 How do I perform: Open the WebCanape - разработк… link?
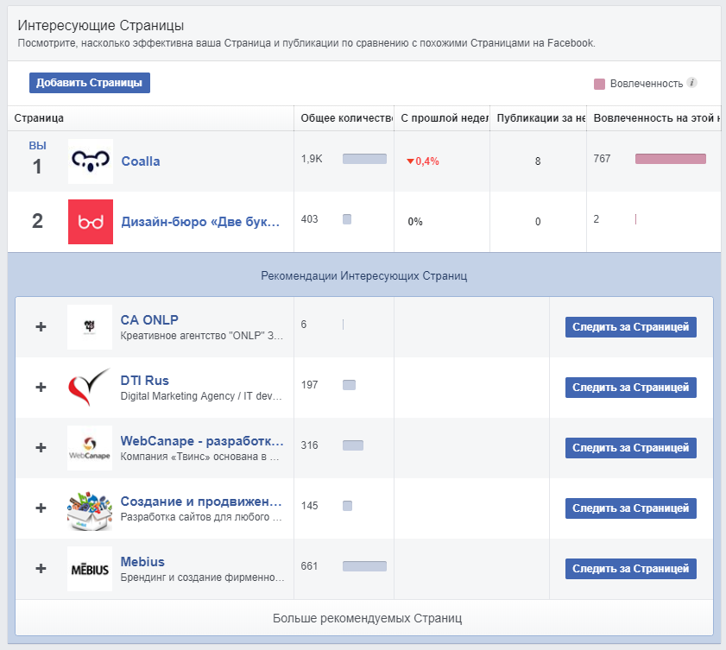[x=202, y=441]
